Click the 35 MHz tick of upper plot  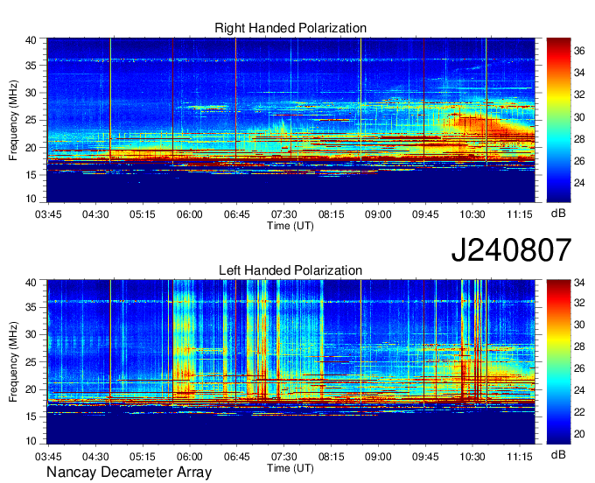coord(31,66)
